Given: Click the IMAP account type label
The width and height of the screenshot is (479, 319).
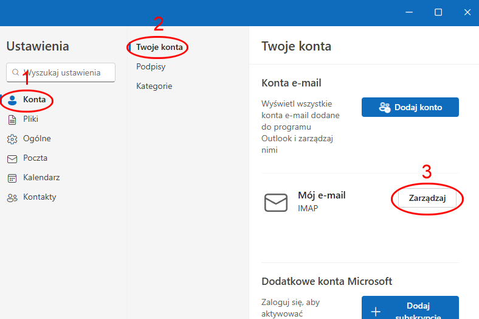Looking at the screenshot, I should [308, 208].
